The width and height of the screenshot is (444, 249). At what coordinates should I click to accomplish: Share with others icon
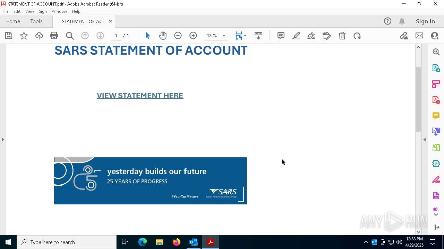(435, 36)
